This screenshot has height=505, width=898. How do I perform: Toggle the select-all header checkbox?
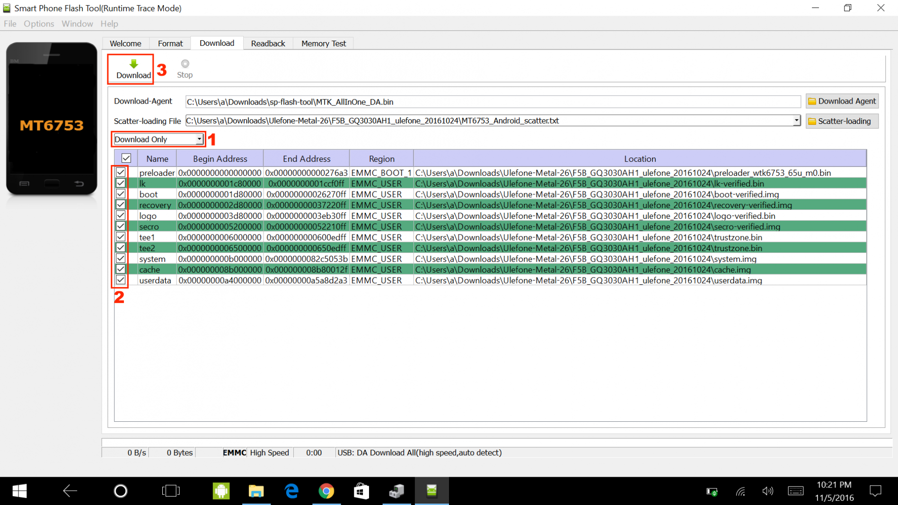[x=126, y=158]
